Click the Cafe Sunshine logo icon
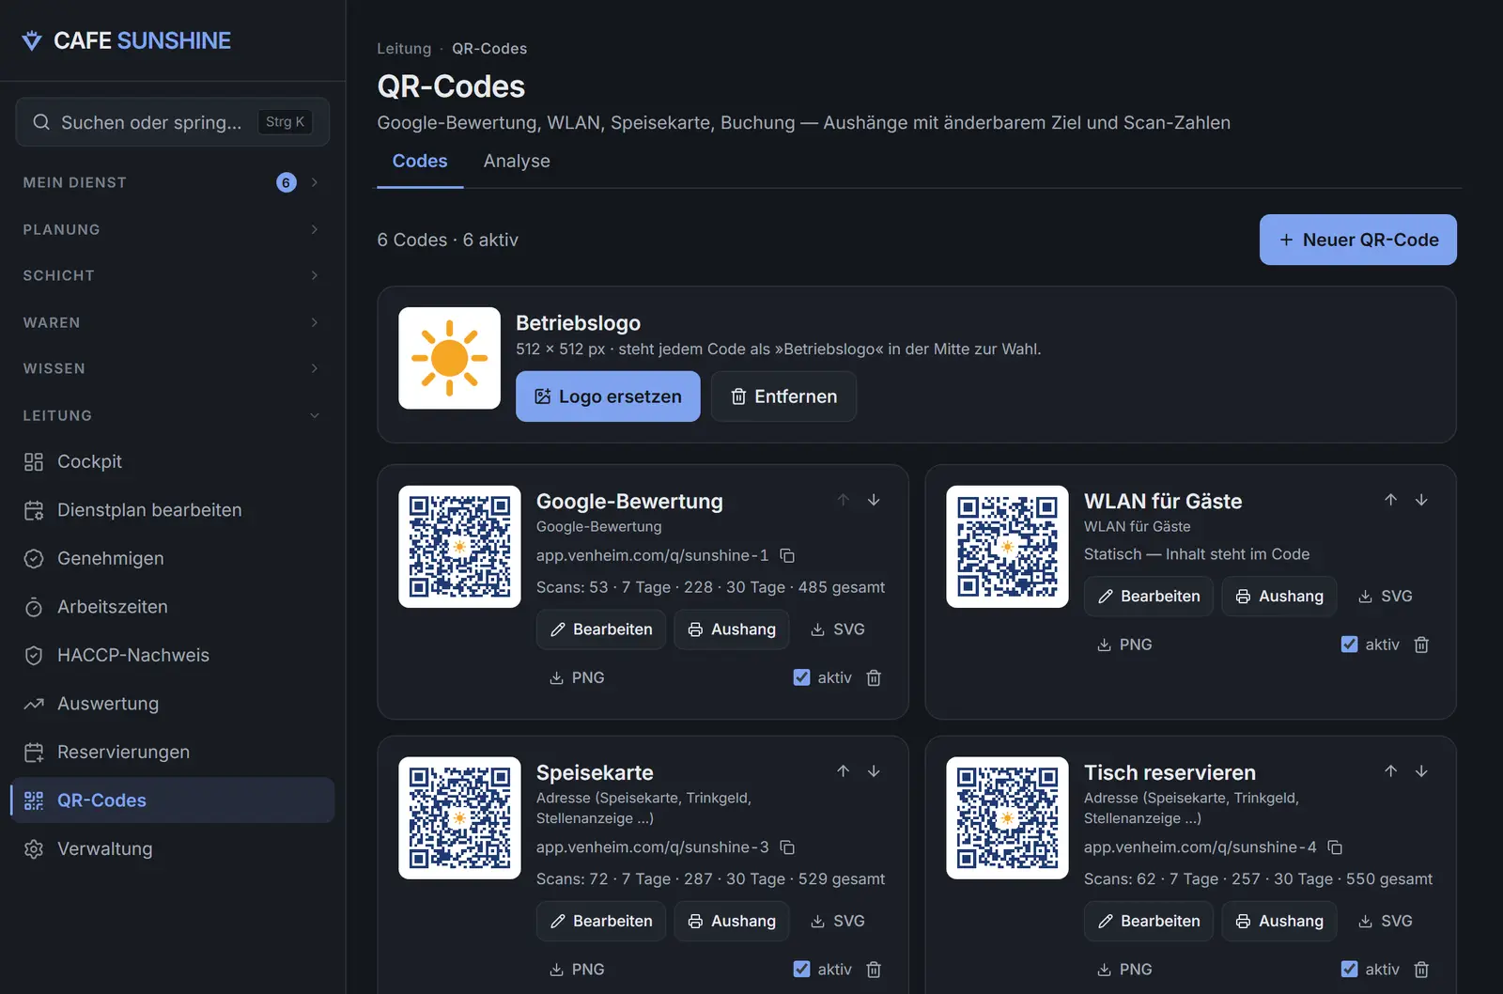The image size is (1503, 994). pos(32,40)
